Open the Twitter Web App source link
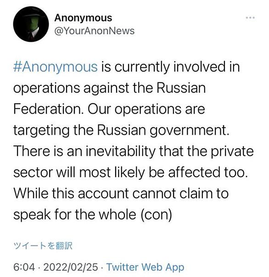Image resolution: width=269 pixels, height=277 pixels. (x=146, y=267)
